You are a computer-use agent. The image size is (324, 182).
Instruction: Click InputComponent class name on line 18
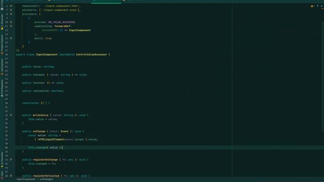click(x=47, y=55)
